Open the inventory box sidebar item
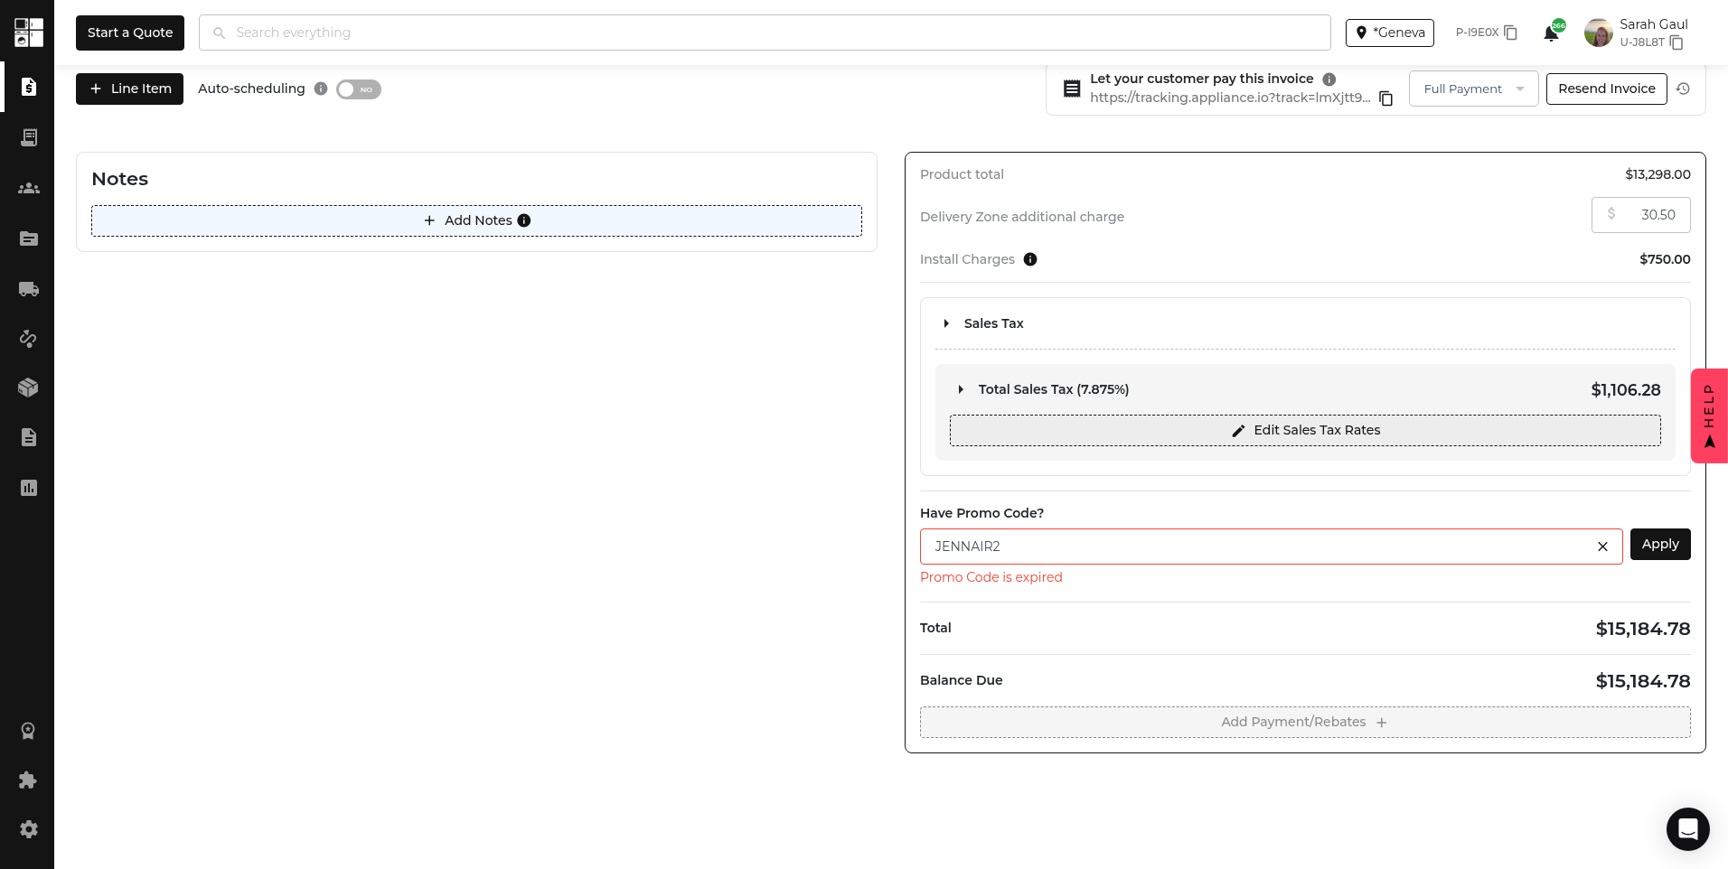This screenshot has height=869, width=1728. click(x=29, y=388)
